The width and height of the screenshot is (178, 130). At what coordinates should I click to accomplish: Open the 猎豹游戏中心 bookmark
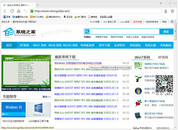(53, 17)
